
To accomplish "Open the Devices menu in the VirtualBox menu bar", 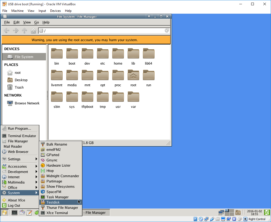I will tap(55, 11).
